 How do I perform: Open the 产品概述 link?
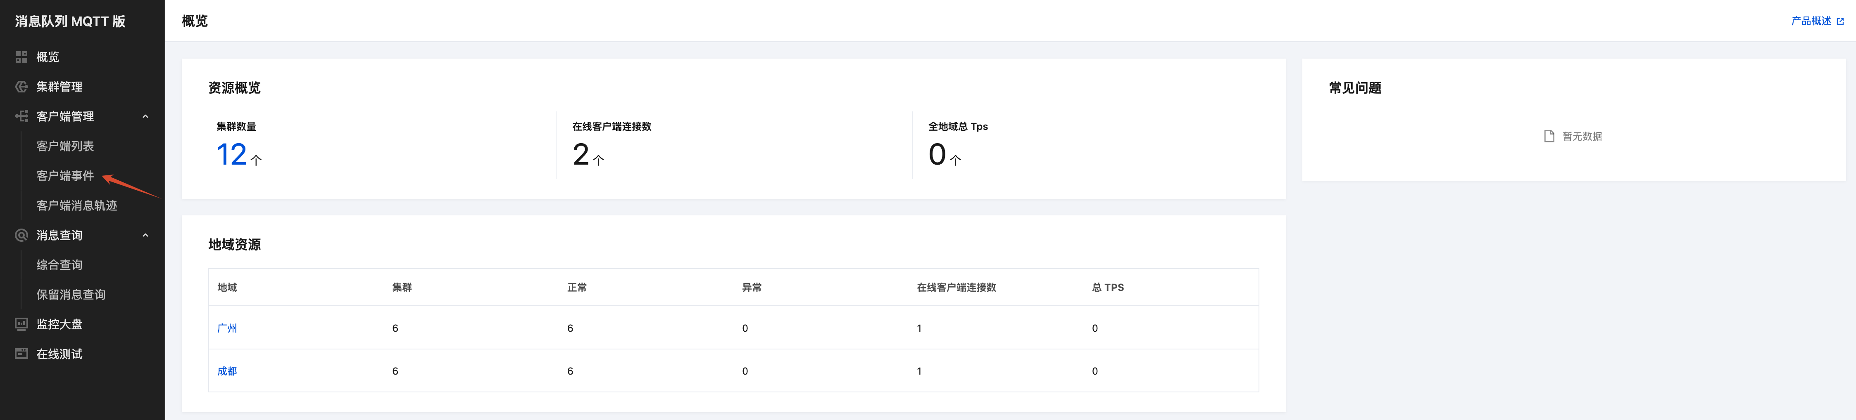coord(1811,21)
